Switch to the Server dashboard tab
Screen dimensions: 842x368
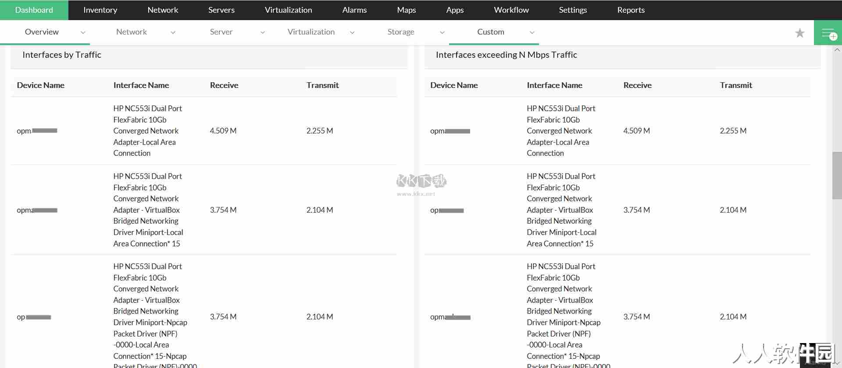(x=221, y=32)
